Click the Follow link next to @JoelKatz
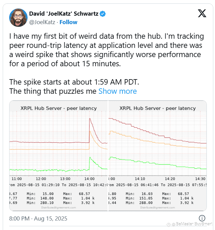Screen dimensions: 215x230 point(68,22)
